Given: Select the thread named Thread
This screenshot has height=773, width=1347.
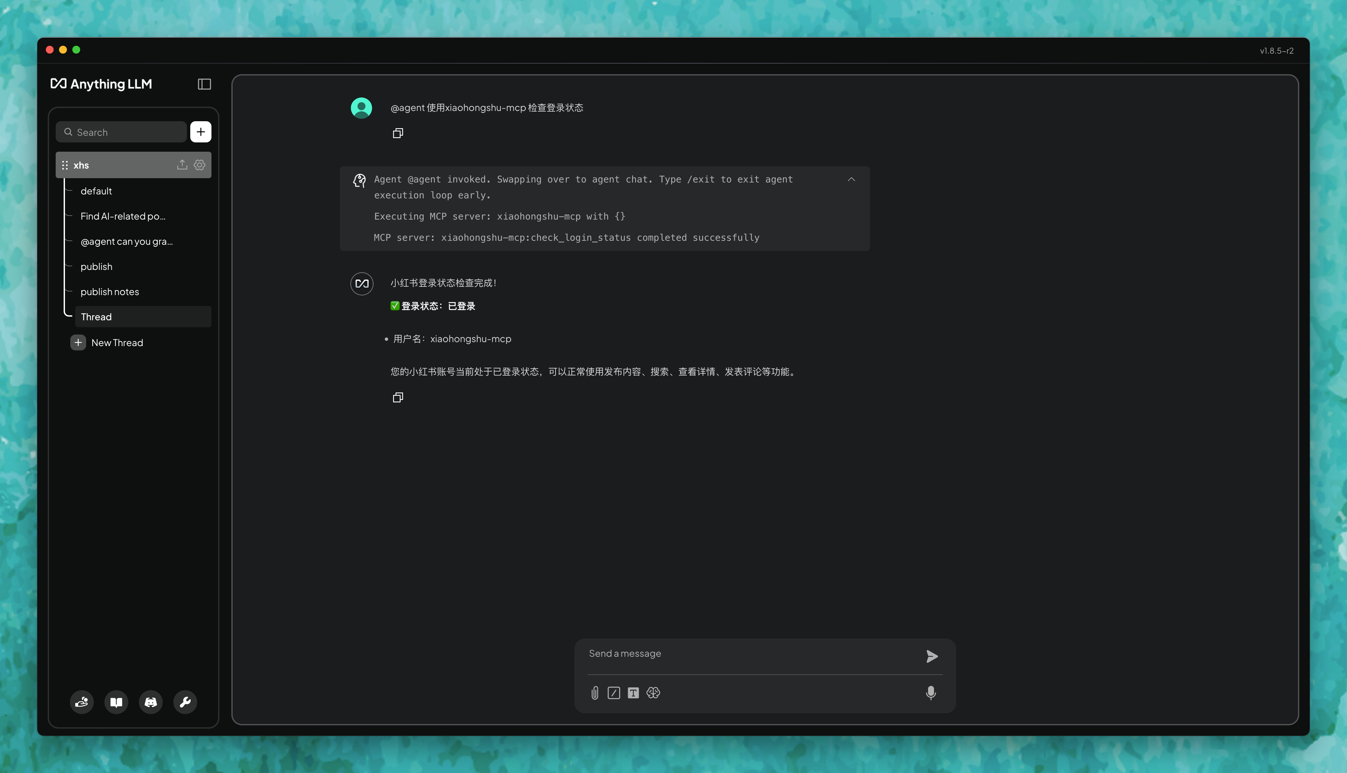Looking at the screenshot, I should coord(143,317).
